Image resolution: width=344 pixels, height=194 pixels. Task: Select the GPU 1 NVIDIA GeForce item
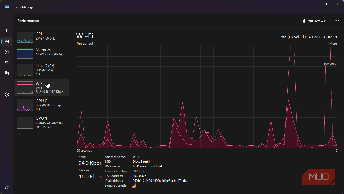[x=42, y=122]
